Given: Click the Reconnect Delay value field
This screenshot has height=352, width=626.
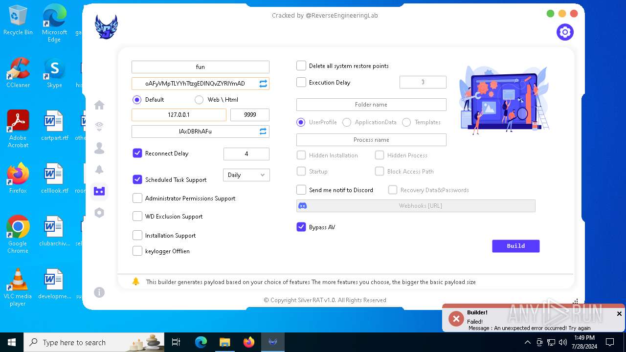Looking at the screenshot, I should [x=246, y=154].
